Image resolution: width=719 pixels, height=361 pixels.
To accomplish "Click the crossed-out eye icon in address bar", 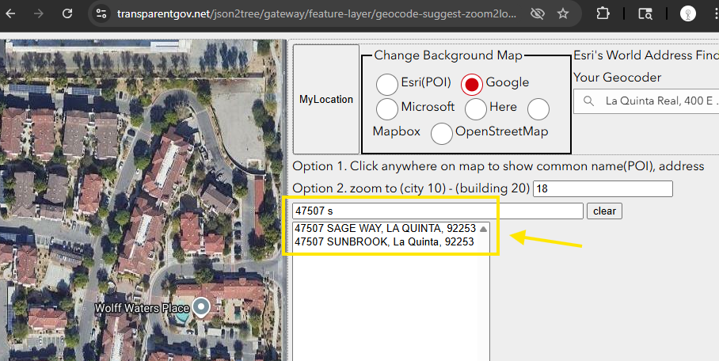I will pyautogui.click(x=538, y=13).
